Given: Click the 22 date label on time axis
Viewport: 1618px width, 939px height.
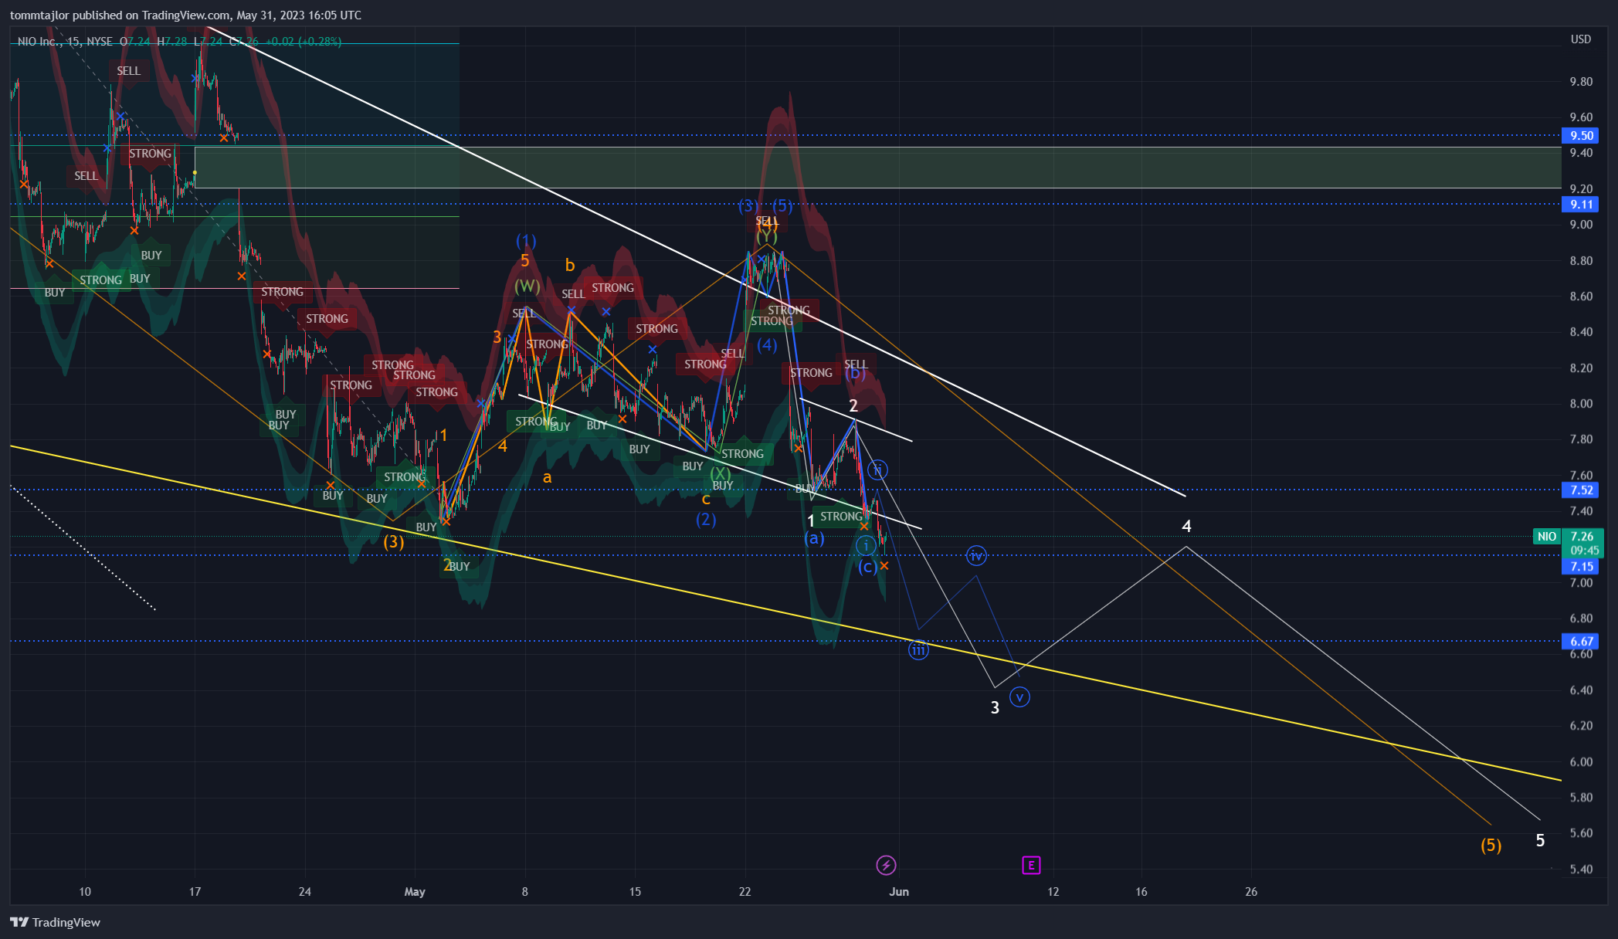Looking at the screenshot, I should click(745, 892).
